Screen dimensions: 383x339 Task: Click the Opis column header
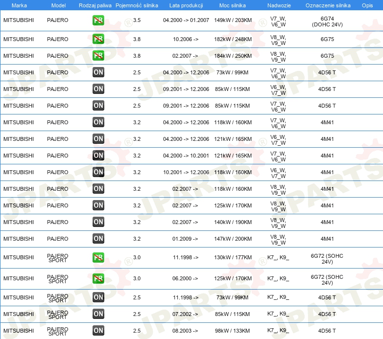pos(367,5)
